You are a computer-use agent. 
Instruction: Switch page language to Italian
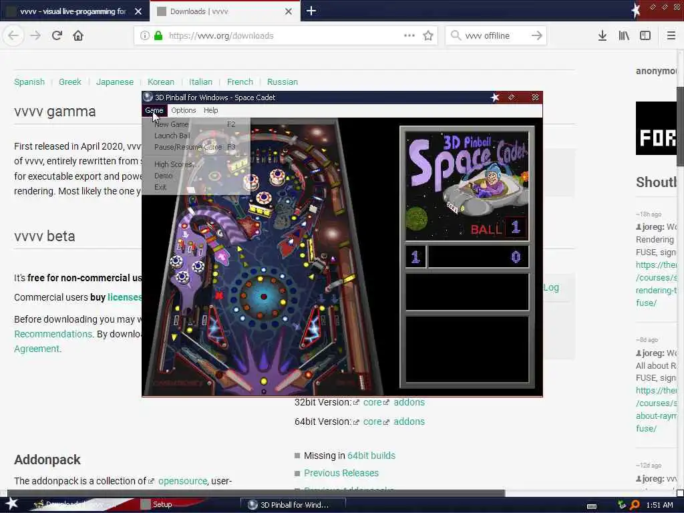200,82
